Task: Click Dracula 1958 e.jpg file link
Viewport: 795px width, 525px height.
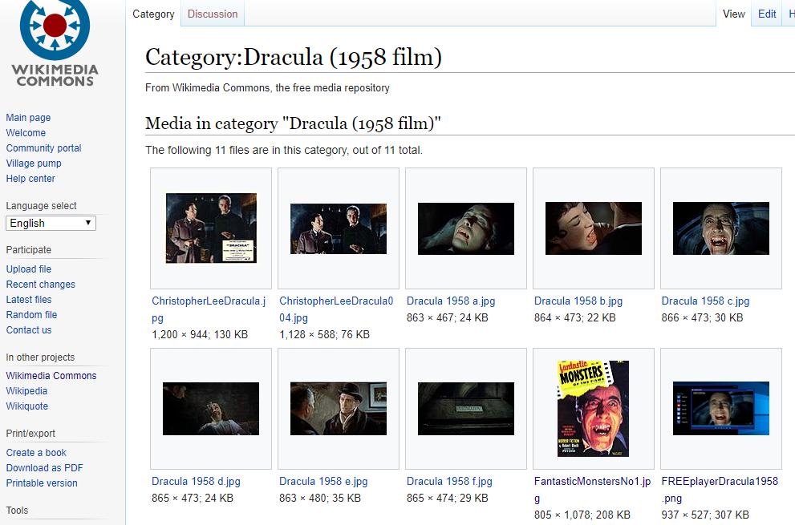Action: point(323,482)
